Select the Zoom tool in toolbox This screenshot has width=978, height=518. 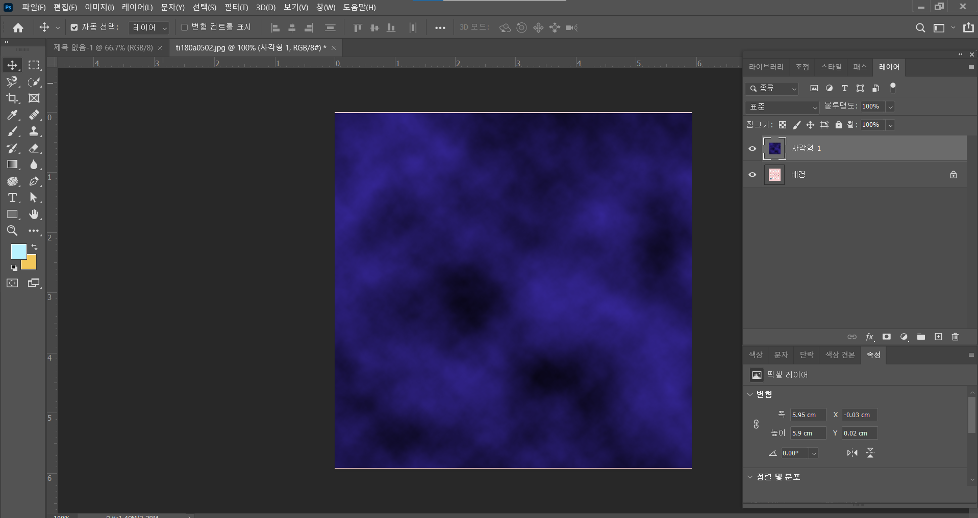pyautogui.click(x=12, y=231)
